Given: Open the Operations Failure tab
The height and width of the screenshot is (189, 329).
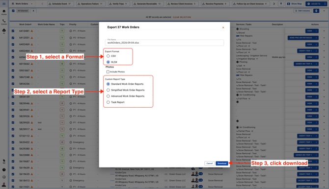Looking at the screenshot, I should click(91, 4).
